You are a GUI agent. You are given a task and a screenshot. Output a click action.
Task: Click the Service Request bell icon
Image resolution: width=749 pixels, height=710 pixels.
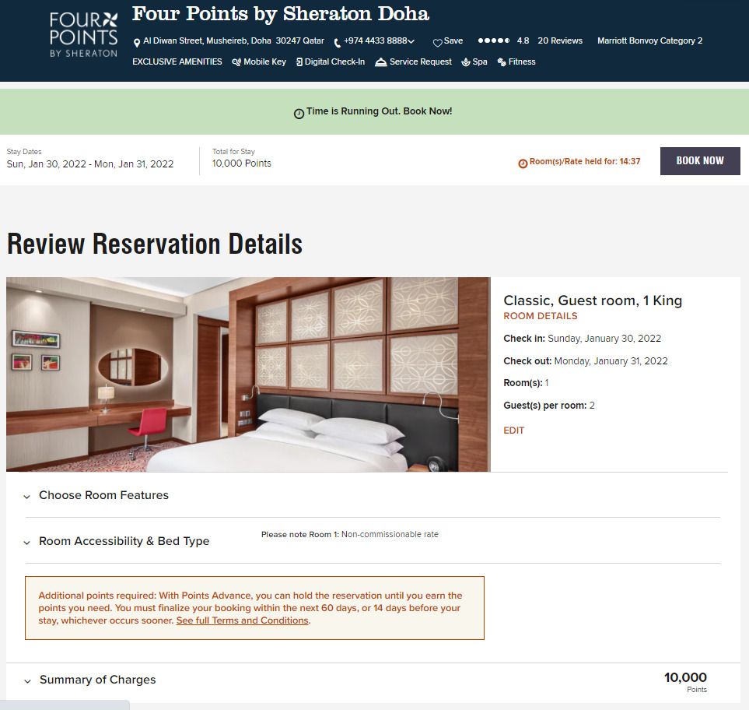380,62
